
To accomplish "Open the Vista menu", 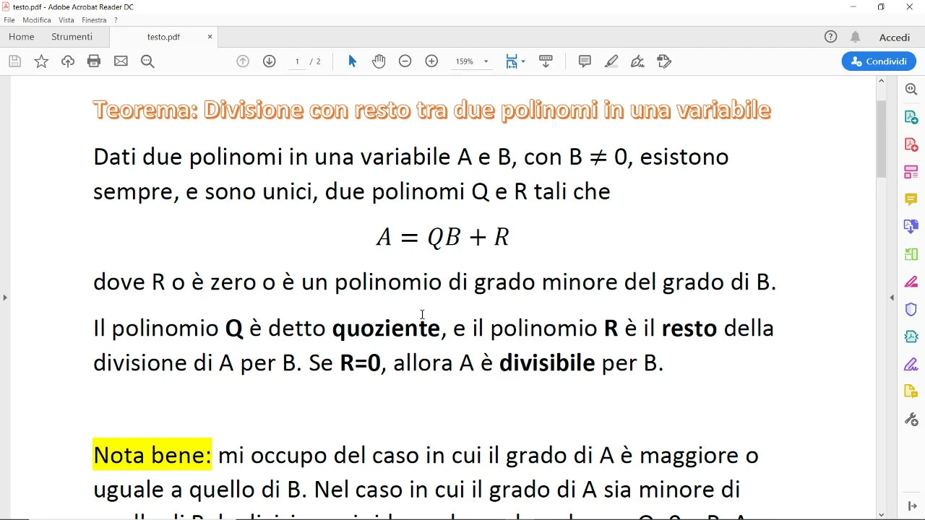I will (x=66, y=20).
